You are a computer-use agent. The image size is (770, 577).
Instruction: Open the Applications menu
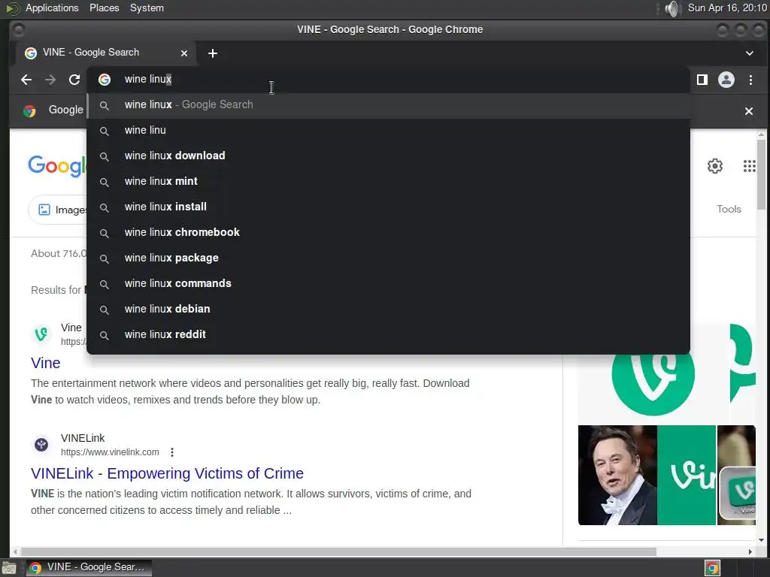pos(52,8)
